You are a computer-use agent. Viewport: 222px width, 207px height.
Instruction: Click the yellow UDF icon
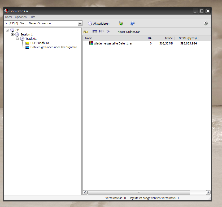tap(27, 43)
